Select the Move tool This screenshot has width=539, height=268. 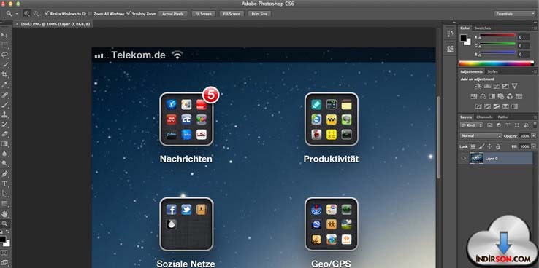pyautogui.click(x=4, y=35)
